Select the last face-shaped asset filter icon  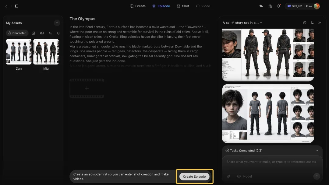tap(58, 33)
